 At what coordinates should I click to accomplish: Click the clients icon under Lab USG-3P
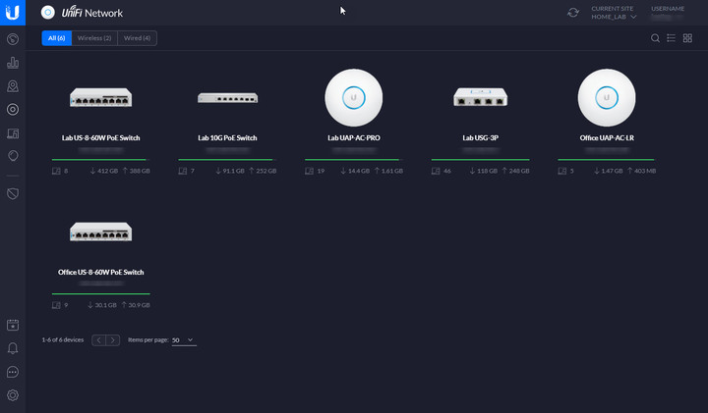[436, 171]
